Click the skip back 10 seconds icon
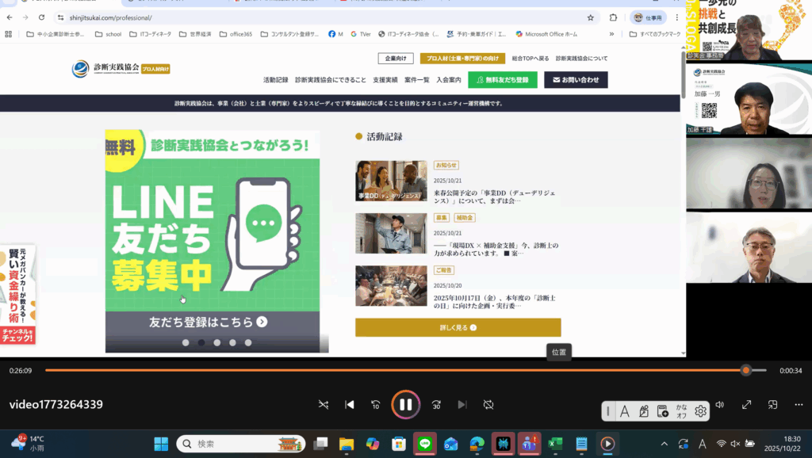Image resolution: width=812 pixels, height=458 pixels. coord(376,405)
